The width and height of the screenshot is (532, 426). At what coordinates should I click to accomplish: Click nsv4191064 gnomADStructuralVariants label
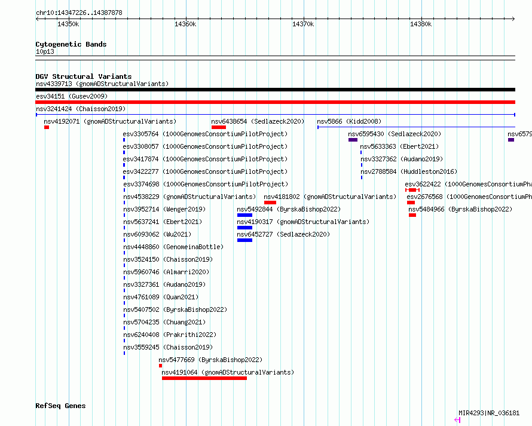pos(228,372)
